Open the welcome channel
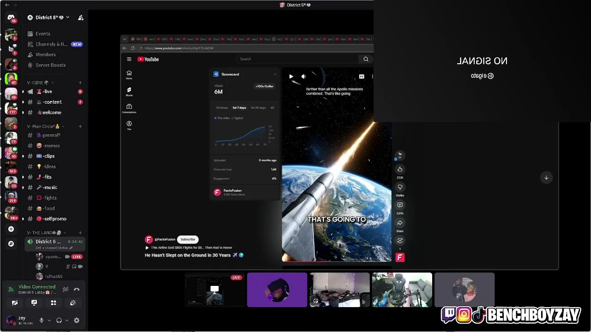This screenshot has width=591, height=332. [x=55, y=113]
